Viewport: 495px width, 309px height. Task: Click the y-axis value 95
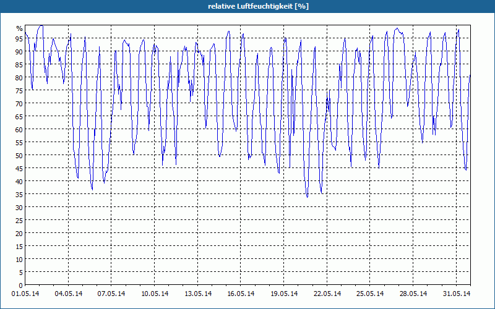click(x=19, y=39)
